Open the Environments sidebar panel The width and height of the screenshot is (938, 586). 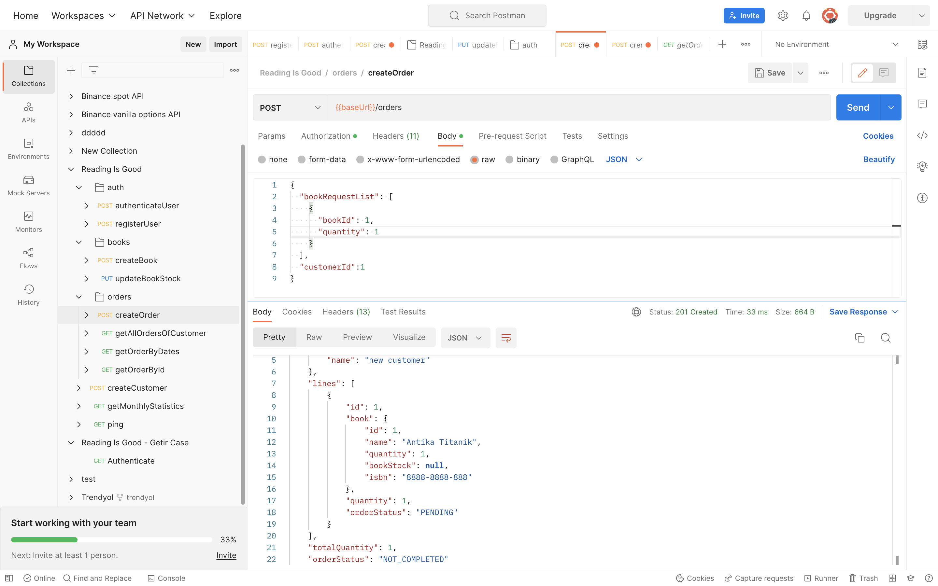tap(28, 149)
